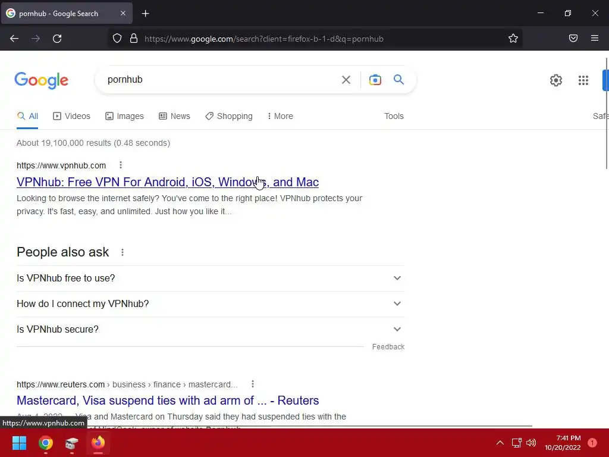Click the Feedback link
The height and width of the screenshot is (457, 609).
pyautogui.click(x=388, y=347)
